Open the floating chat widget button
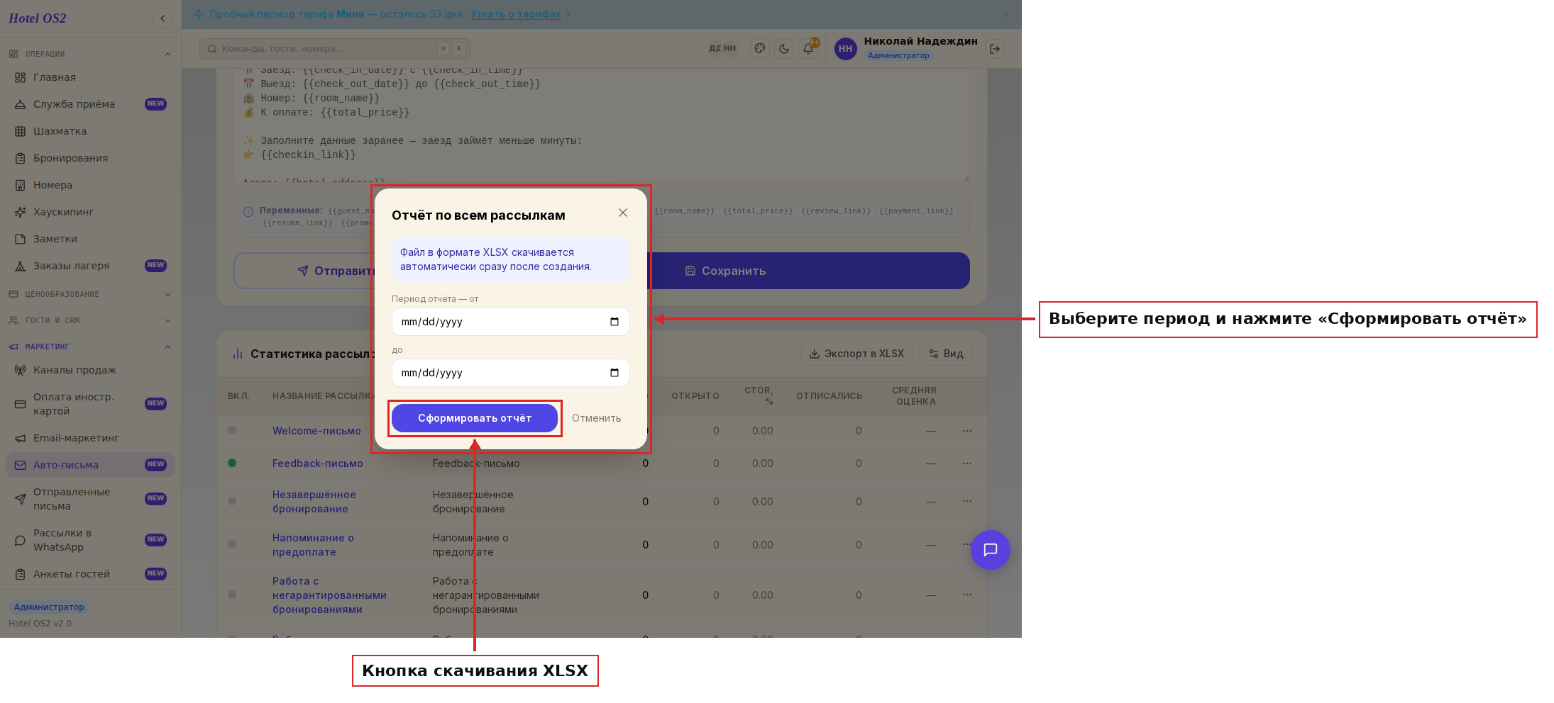 tap(991, 550)
